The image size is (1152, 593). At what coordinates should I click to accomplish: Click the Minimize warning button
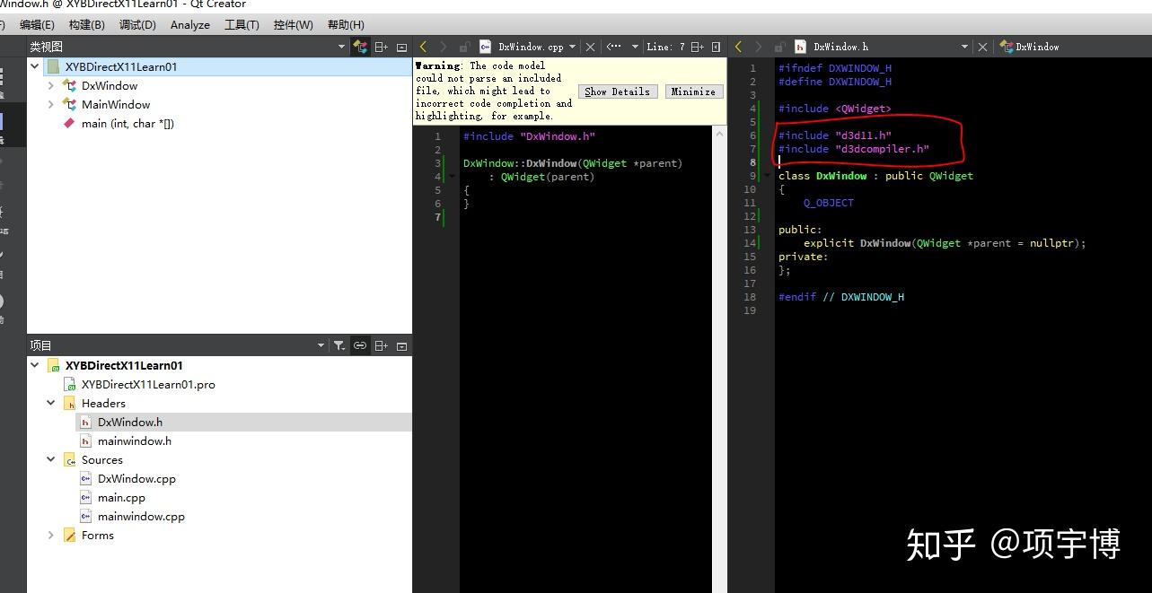coord(693,92)
